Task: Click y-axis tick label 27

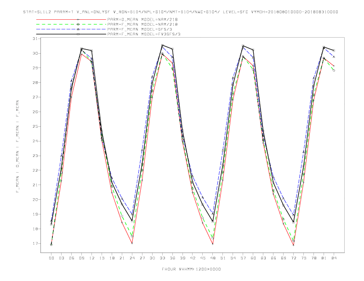Action: (x=35, y=97)
